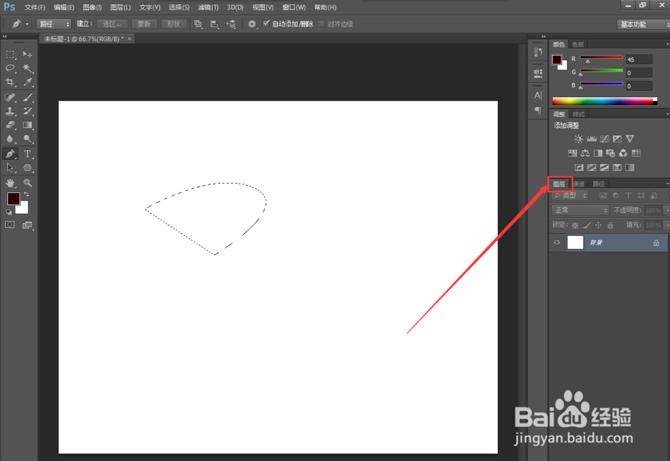The width and height of the screenshot is (670, 461).
Task: Toggle lock all
Action: click(x=610, y=225)
